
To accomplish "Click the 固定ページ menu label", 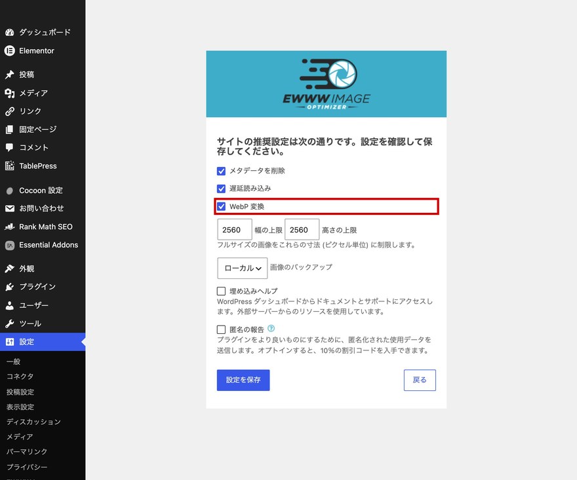I will click(38, 130).
